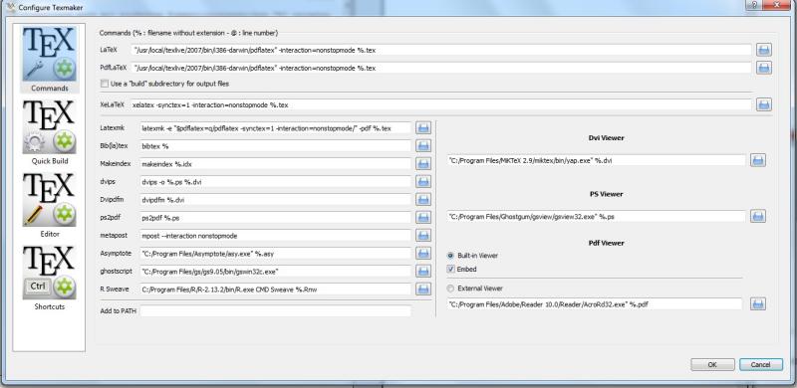Browse for the Dvipdfm executable
797x388 pixels.
pos(422,200)
